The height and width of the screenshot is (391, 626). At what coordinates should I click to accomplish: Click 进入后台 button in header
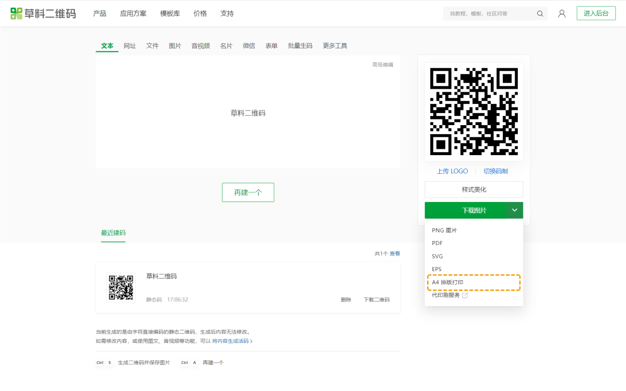pyautogui.click(x=596, y=13)
